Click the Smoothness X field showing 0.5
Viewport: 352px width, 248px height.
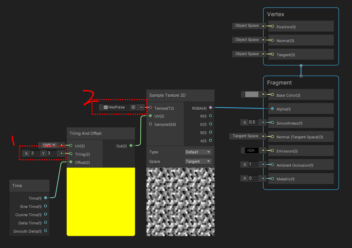pyautogui.click(x=253, y=122)
